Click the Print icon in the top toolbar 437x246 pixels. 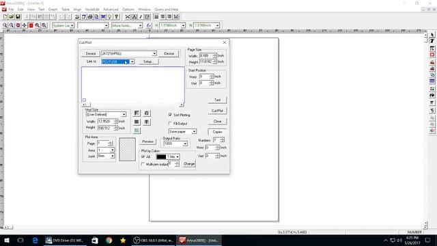(x=90, y=16)
